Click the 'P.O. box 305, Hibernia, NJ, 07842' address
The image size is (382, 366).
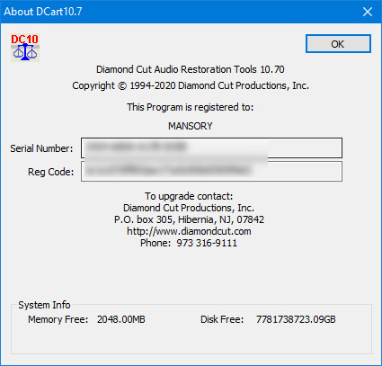tap(189, 219)
